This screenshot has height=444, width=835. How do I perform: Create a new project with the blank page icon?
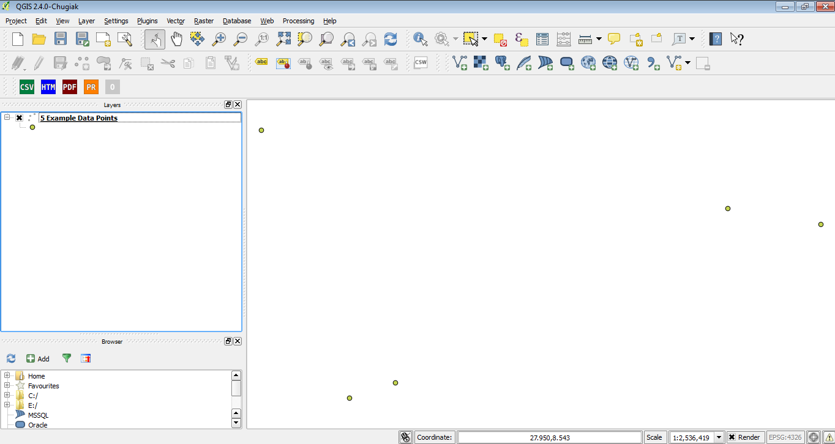[18, 39]
